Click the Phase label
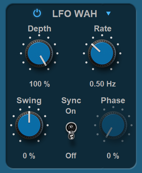This screenshot has width=142, height=173. (113, 100)
